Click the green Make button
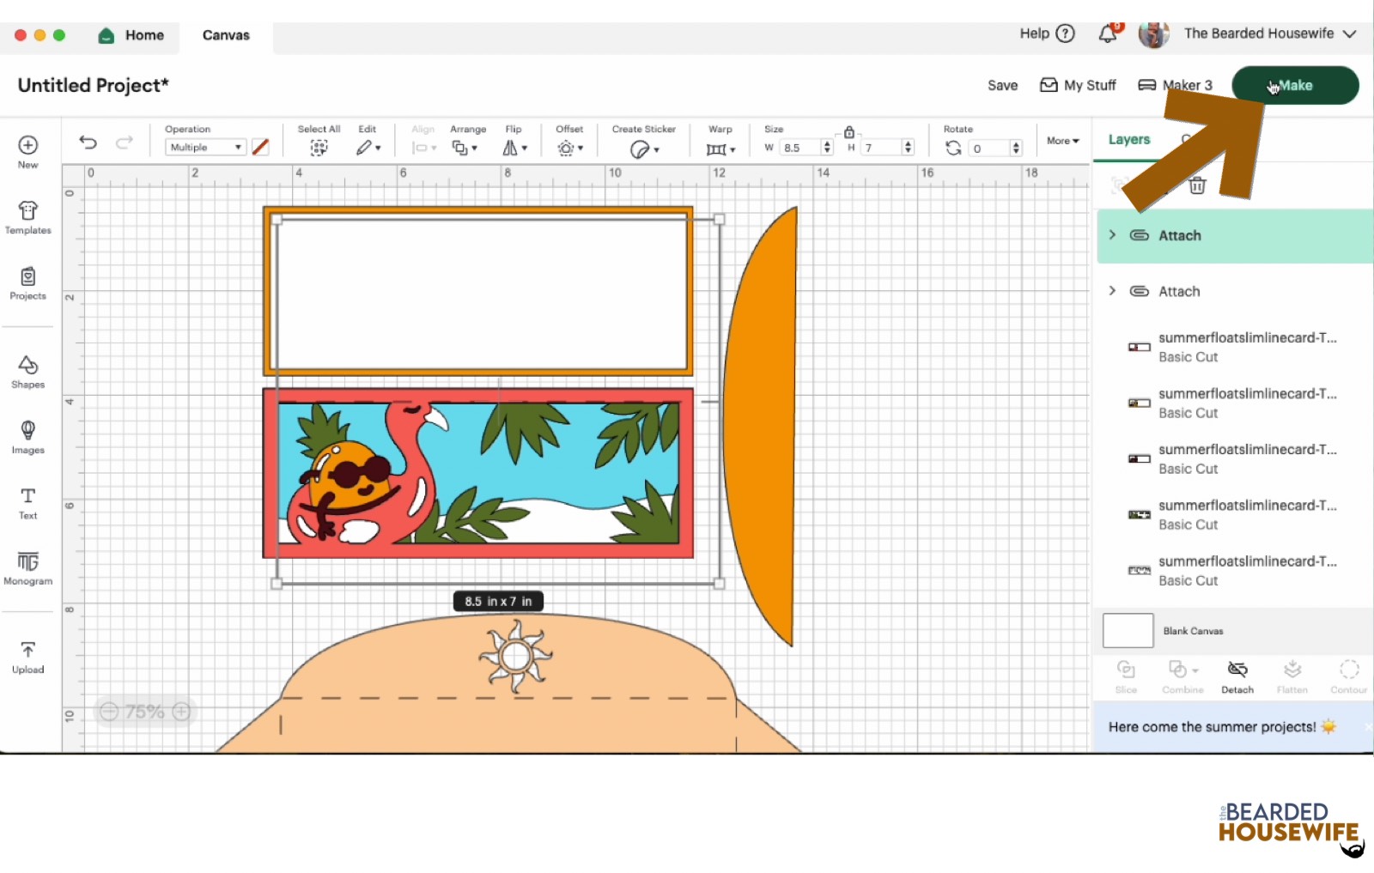 [1294, 85]
